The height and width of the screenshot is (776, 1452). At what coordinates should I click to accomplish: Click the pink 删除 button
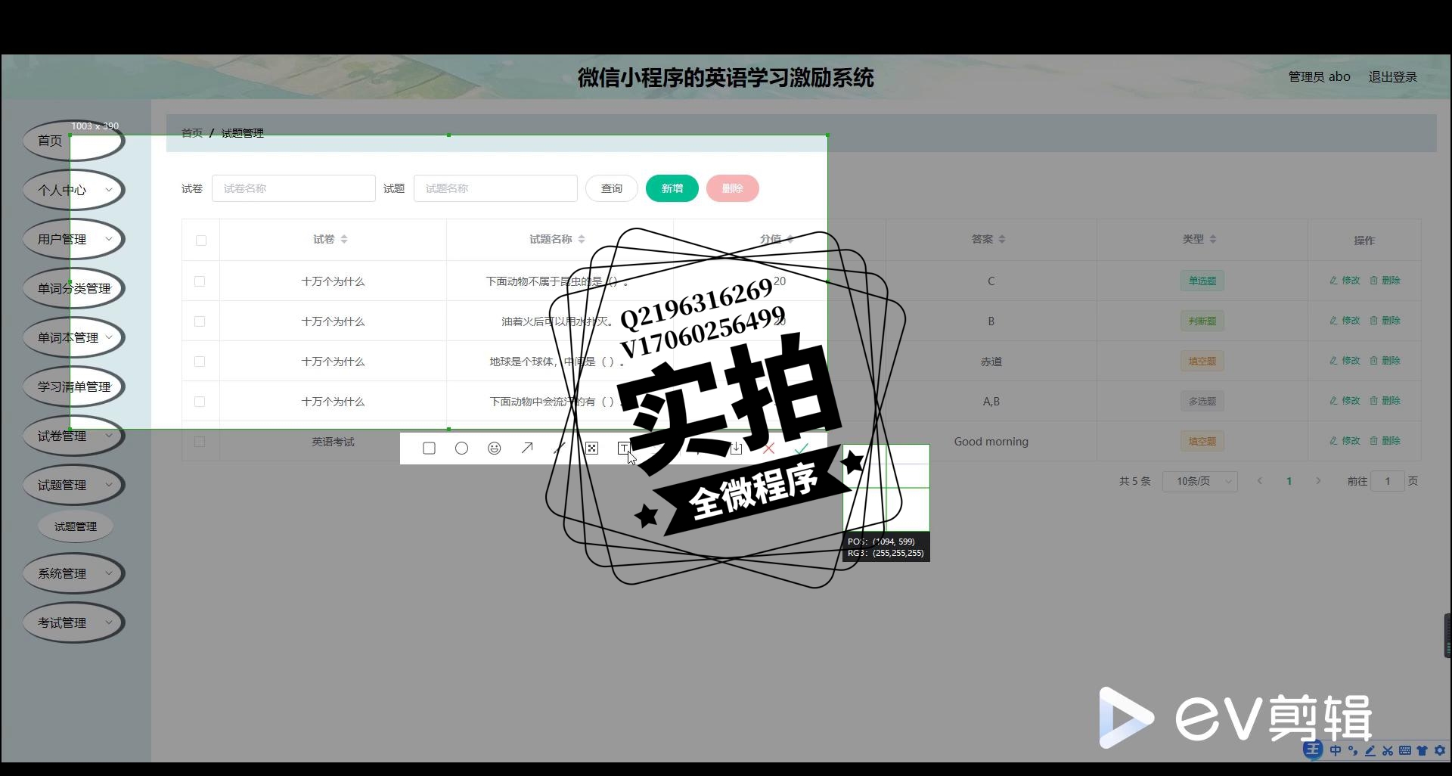(733, 188)
